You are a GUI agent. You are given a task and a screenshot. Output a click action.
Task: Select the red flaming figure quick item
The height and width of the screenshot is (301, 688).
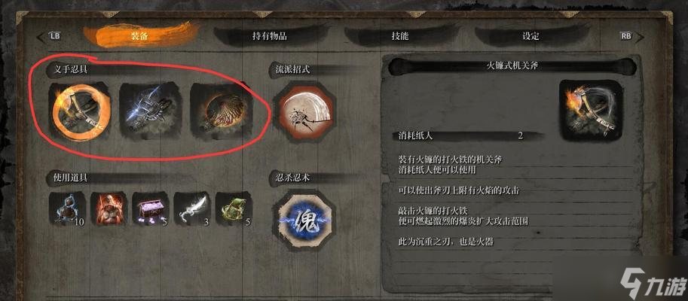click(109, 208)
